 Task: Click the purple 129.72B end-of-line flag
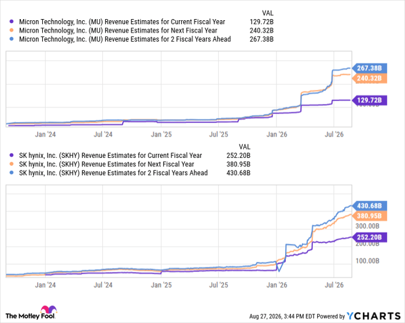370,100
